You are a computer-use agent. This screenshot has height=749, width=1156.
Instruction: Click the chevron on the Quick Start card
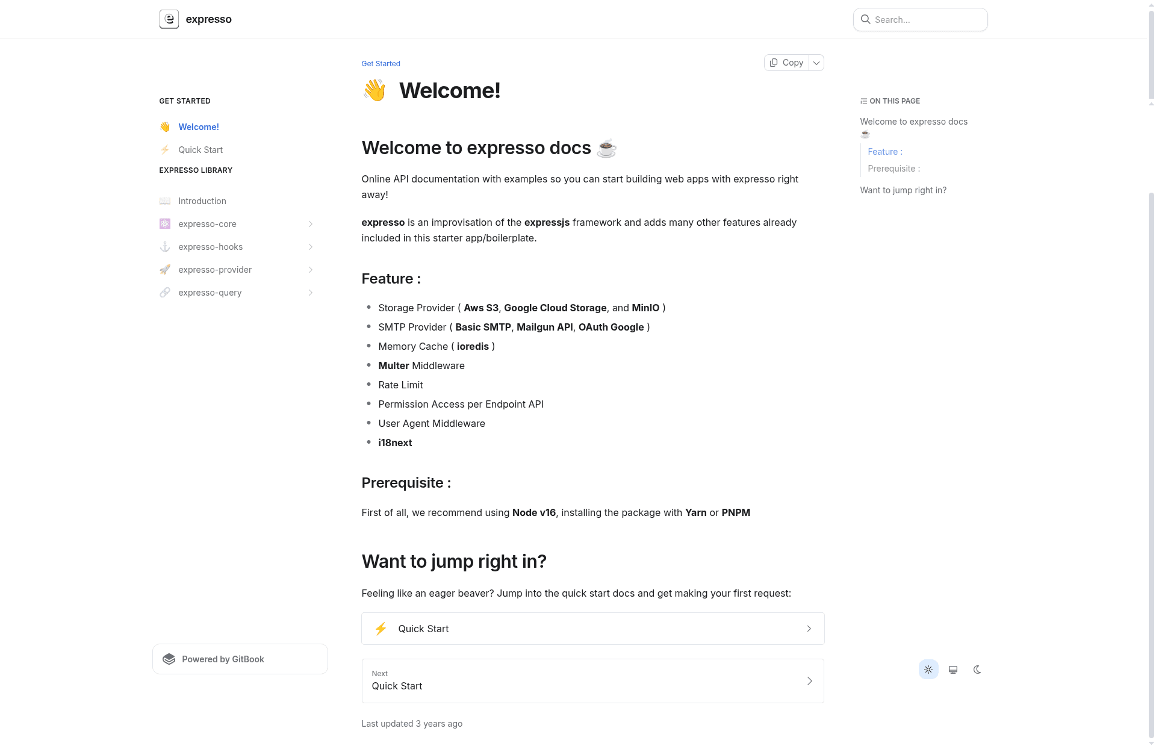tap(809, 629)
